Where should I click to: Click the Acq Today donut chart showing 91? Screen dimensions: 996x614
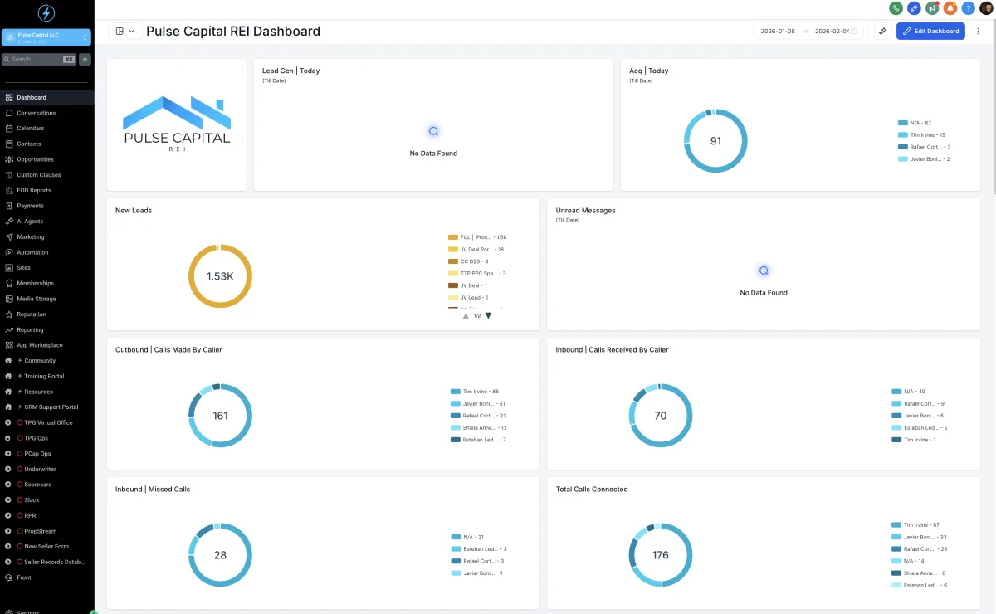(715, 141)
